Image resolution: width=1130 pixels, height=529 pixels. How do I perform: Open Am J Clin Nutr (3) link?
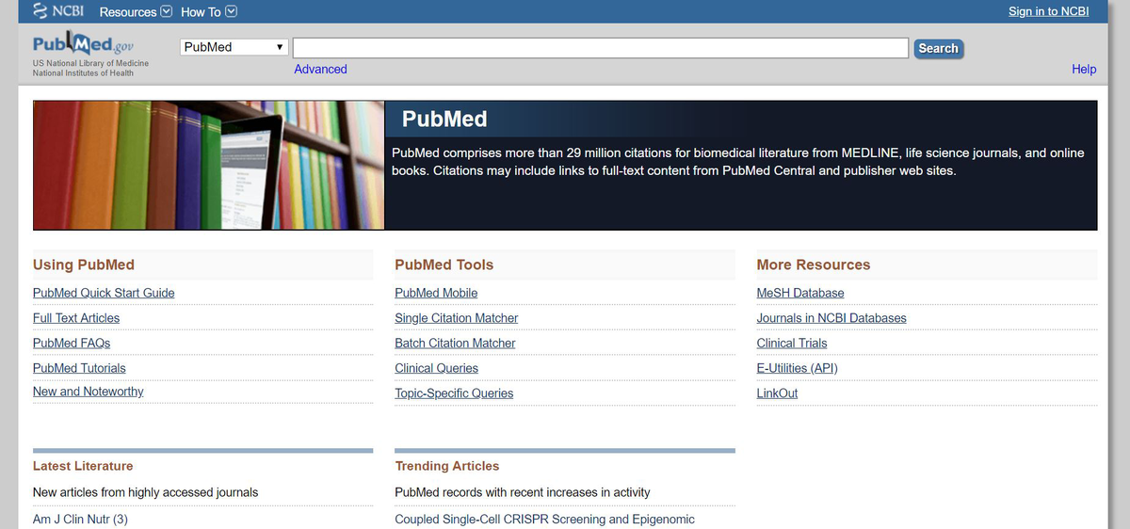[80, 519]
